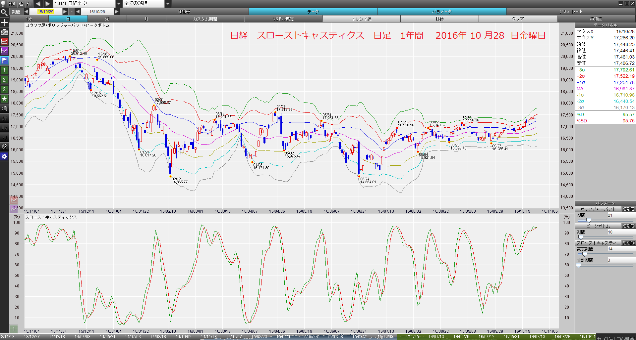Go to previous stock with left arrow
The image size is (636, 340).
click(x=38, y=4)
